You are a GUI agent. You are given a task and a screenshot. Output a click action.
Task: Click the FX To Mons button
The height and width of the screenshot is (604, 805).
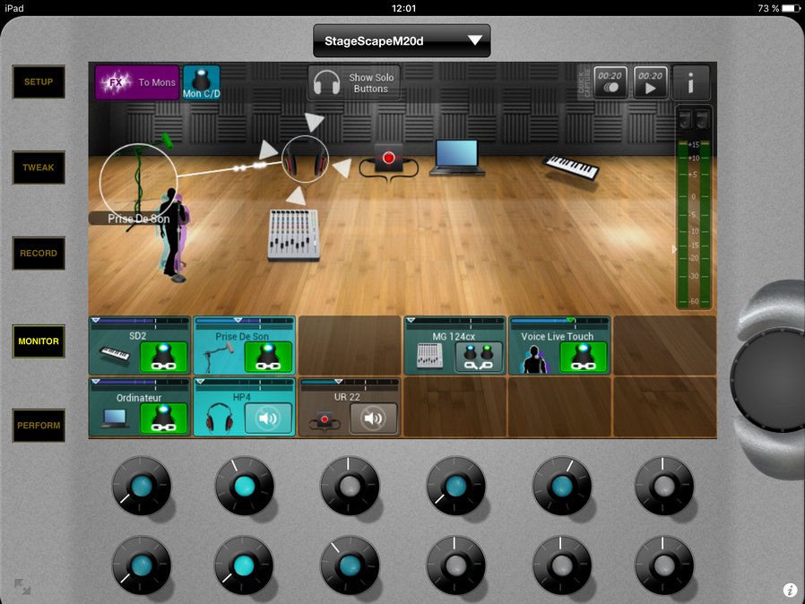[x=137, y=82]
